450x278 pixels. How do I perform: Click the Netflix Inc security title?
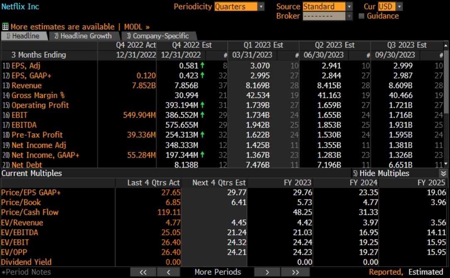[x=20, y=7]
